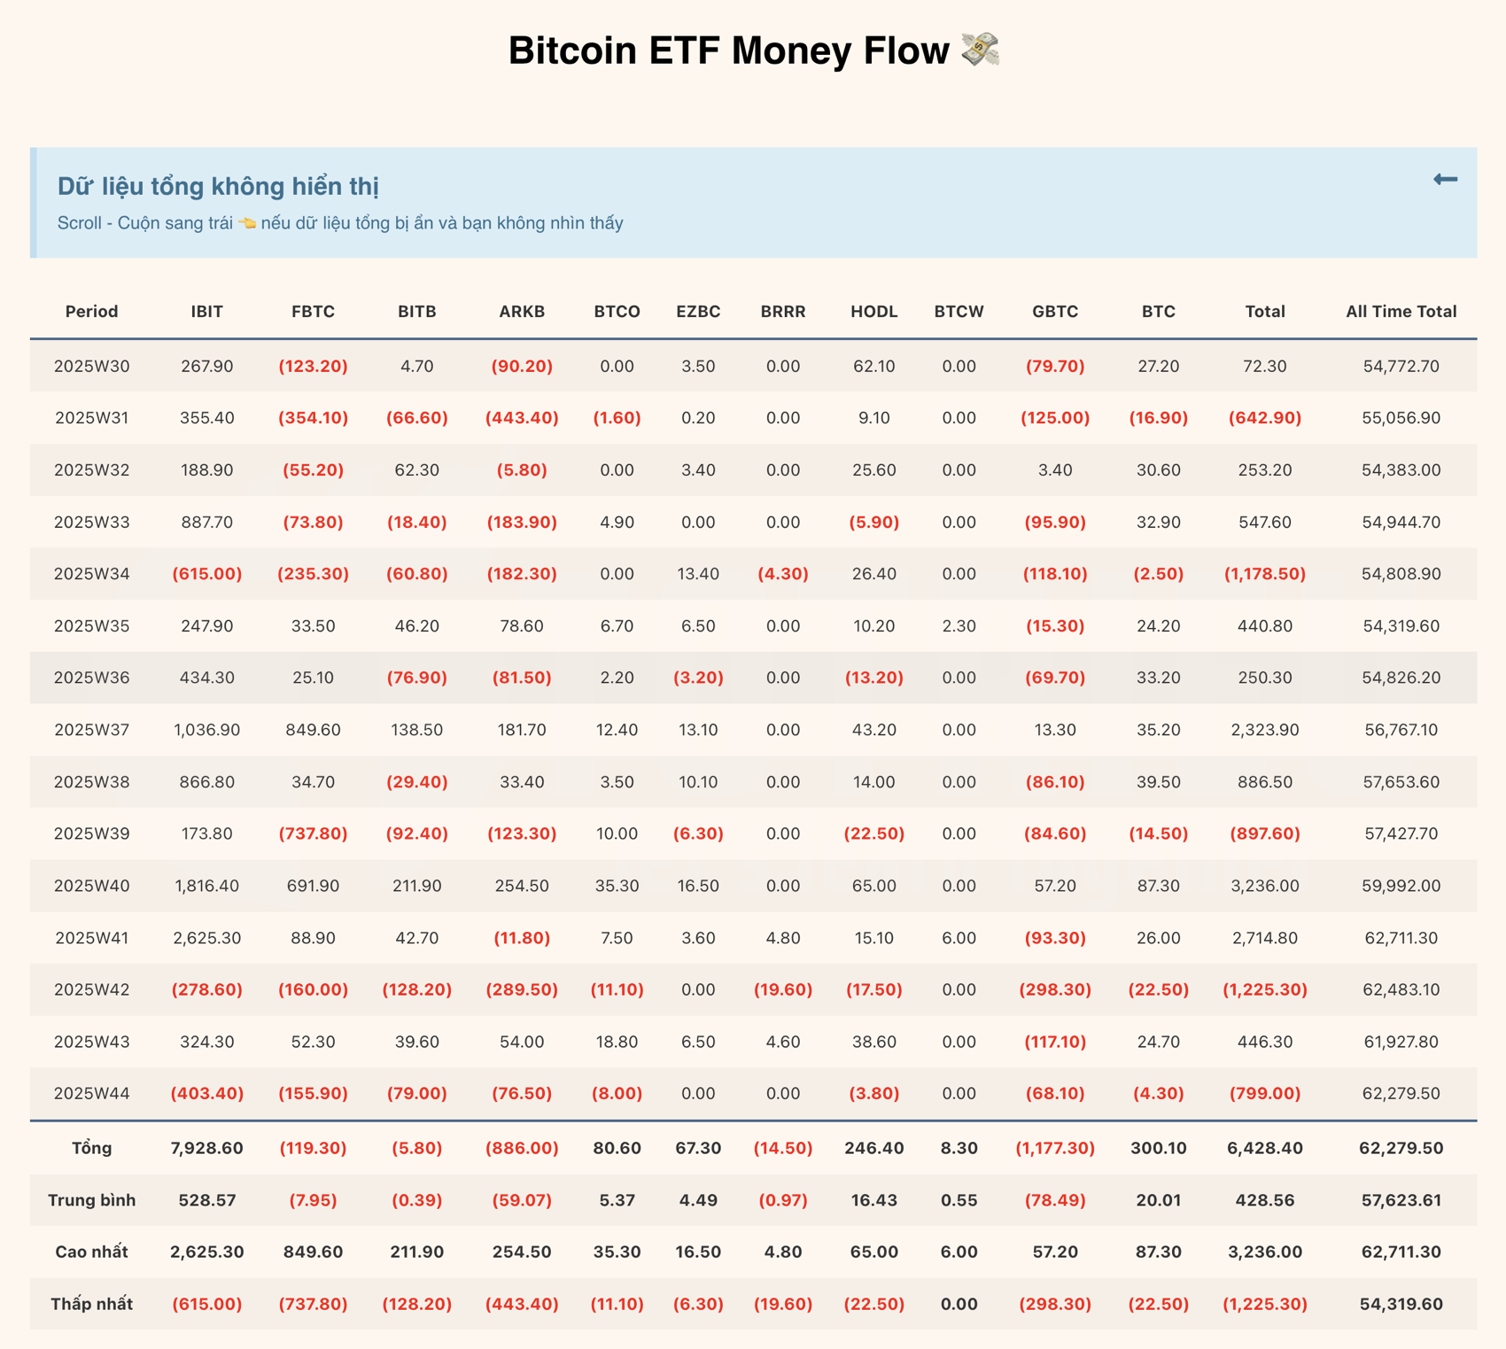The height and width of the screenshot is (1349, 1506).
Task: Open the scroll hint banner message
Action: pos(340,223)
